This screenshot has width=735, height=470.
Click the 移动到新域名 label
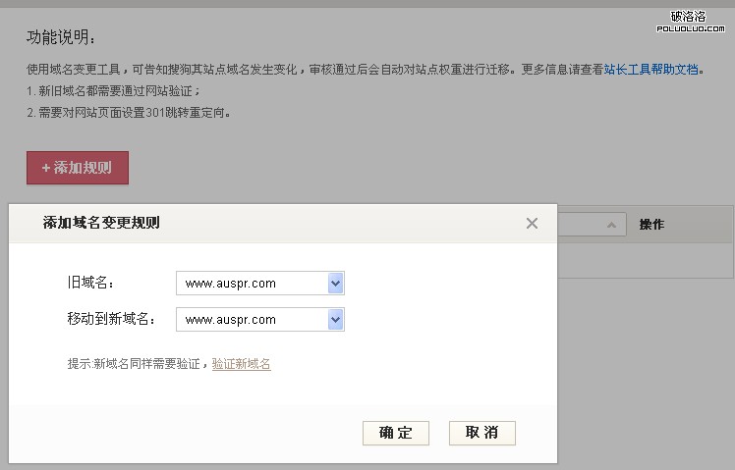tap(111, 320)
